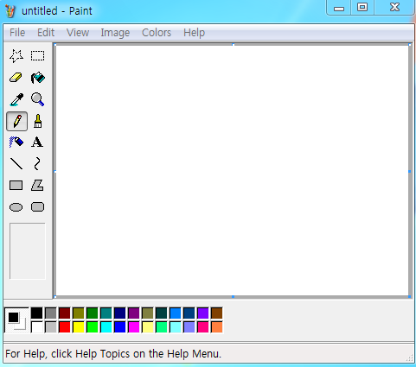Viewport: 416px width, 367px height.
Task: Open the View menu
Action: 78,33
